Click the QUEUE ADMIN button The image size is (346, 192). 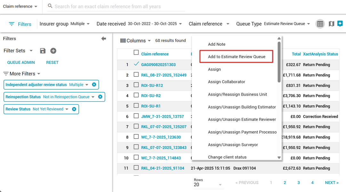(21, 62)
